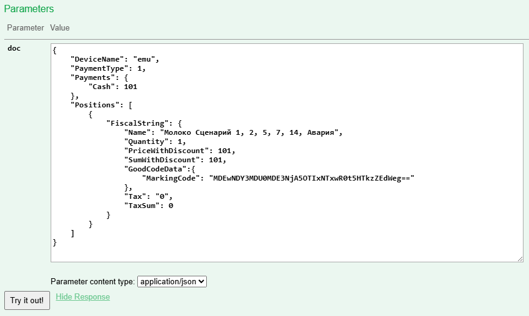
Task: Place cursor on the "TaxSum" line
Action: pos(149,206)
